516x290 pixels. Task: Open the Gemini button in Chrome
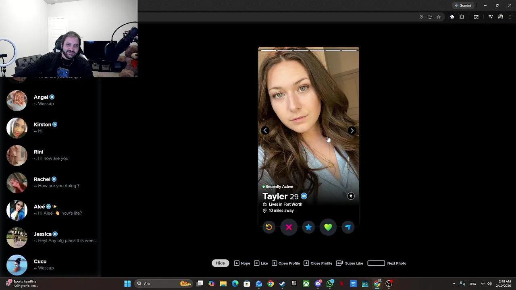(463, 6)
